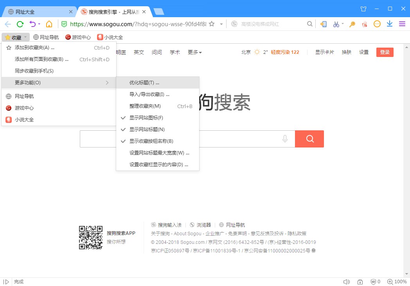This screenshot has width=410, height=286.
Task: Click the red Sogou input tool icon
Action: pos(365,24)
